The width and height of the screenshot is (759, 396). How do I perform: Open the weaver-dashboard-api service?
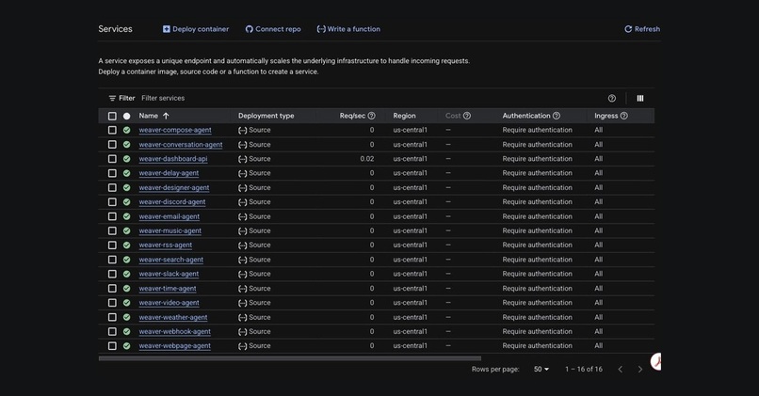point(173,159)
